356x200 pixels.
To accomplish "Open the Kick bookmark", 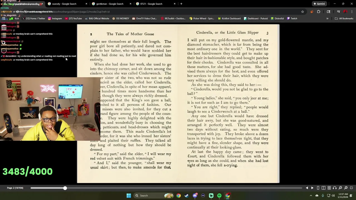I will 14,19.
